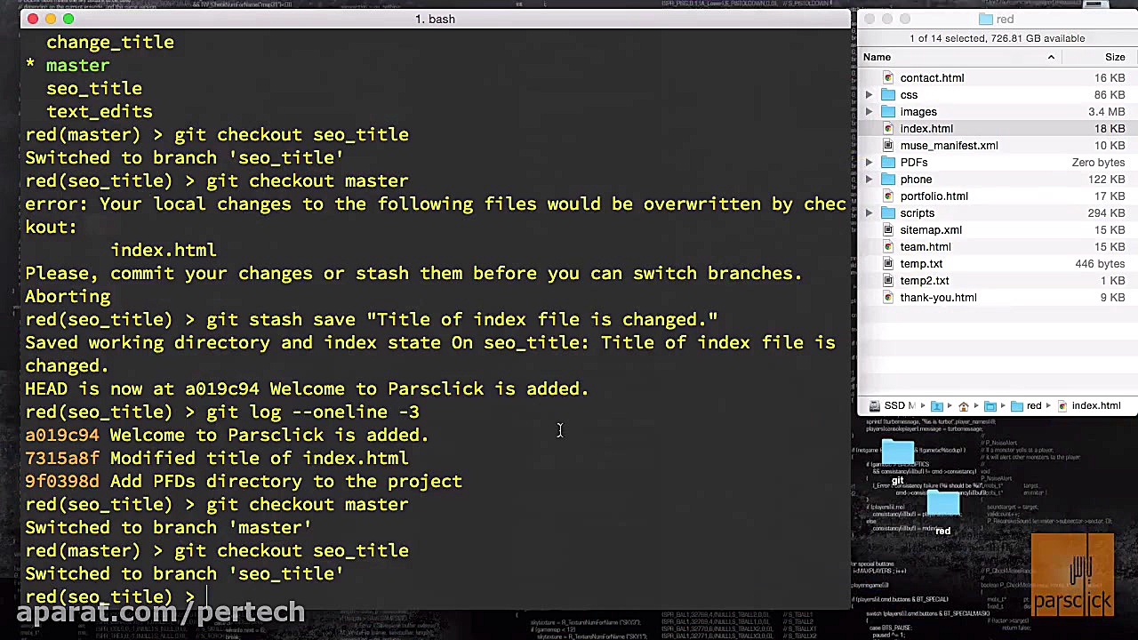Screen dimensions: 1138x640
Task: Open the Users folder icon in path bar
Action: (x=936, y=406)
